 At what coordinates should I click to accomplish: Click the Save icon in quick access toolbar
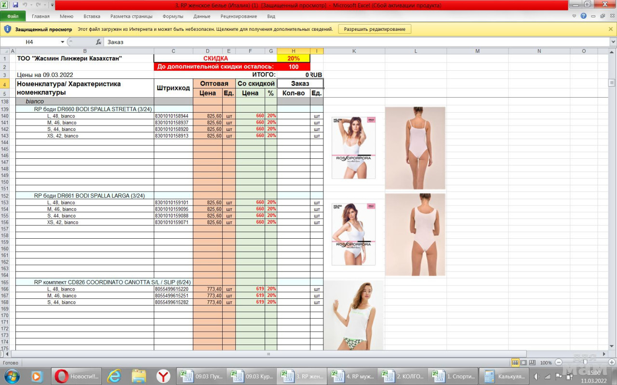coord(15,5)
